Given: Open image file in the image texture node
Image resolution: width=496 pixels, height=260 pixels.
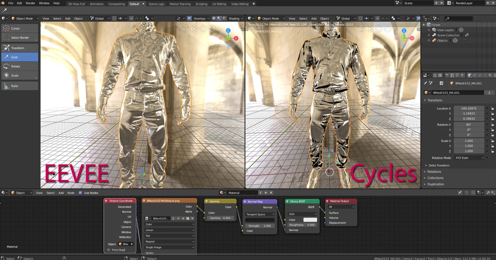Looking at the screenshot, I should click(x=188, y=218).
